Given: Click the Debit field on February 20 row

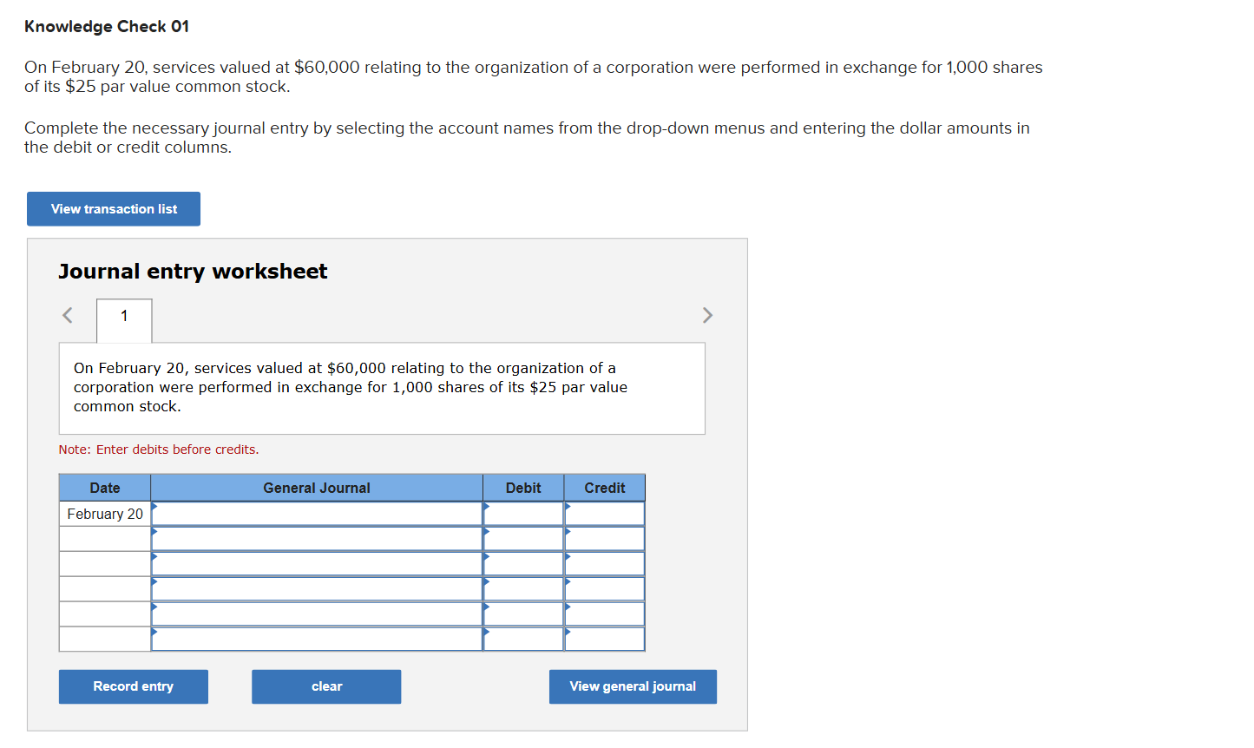Looking at the screenshot, I should pos(522,513).
